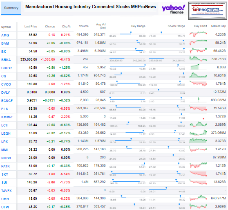Open the NOBH ticker link
228x210 pixels.
point(6,158)
